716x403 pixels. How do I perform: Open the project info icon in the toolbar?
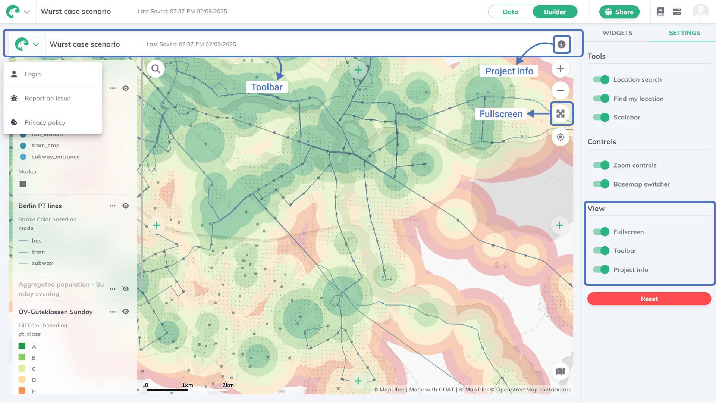[562, 44]
